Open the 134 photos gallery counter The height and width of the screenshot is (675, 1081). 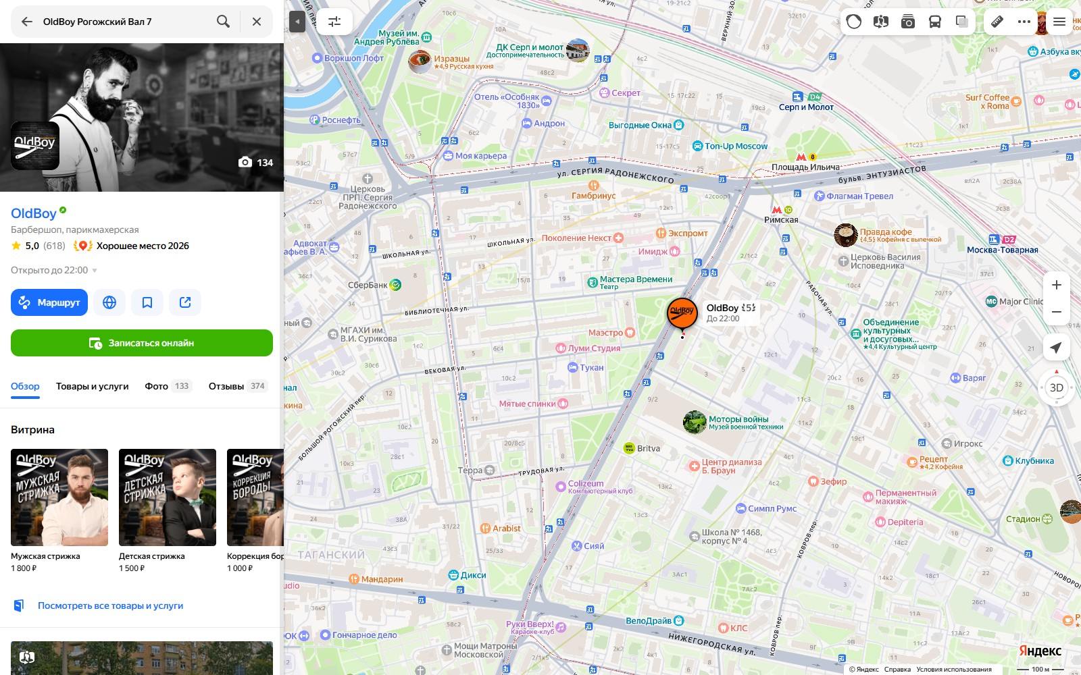tap(255, 163)
